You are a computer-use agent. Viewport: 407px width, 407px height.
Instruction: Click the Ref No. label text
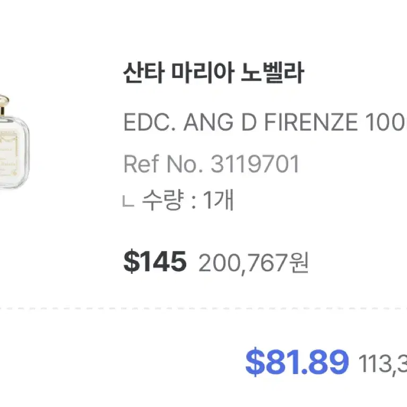pos(163,164)
